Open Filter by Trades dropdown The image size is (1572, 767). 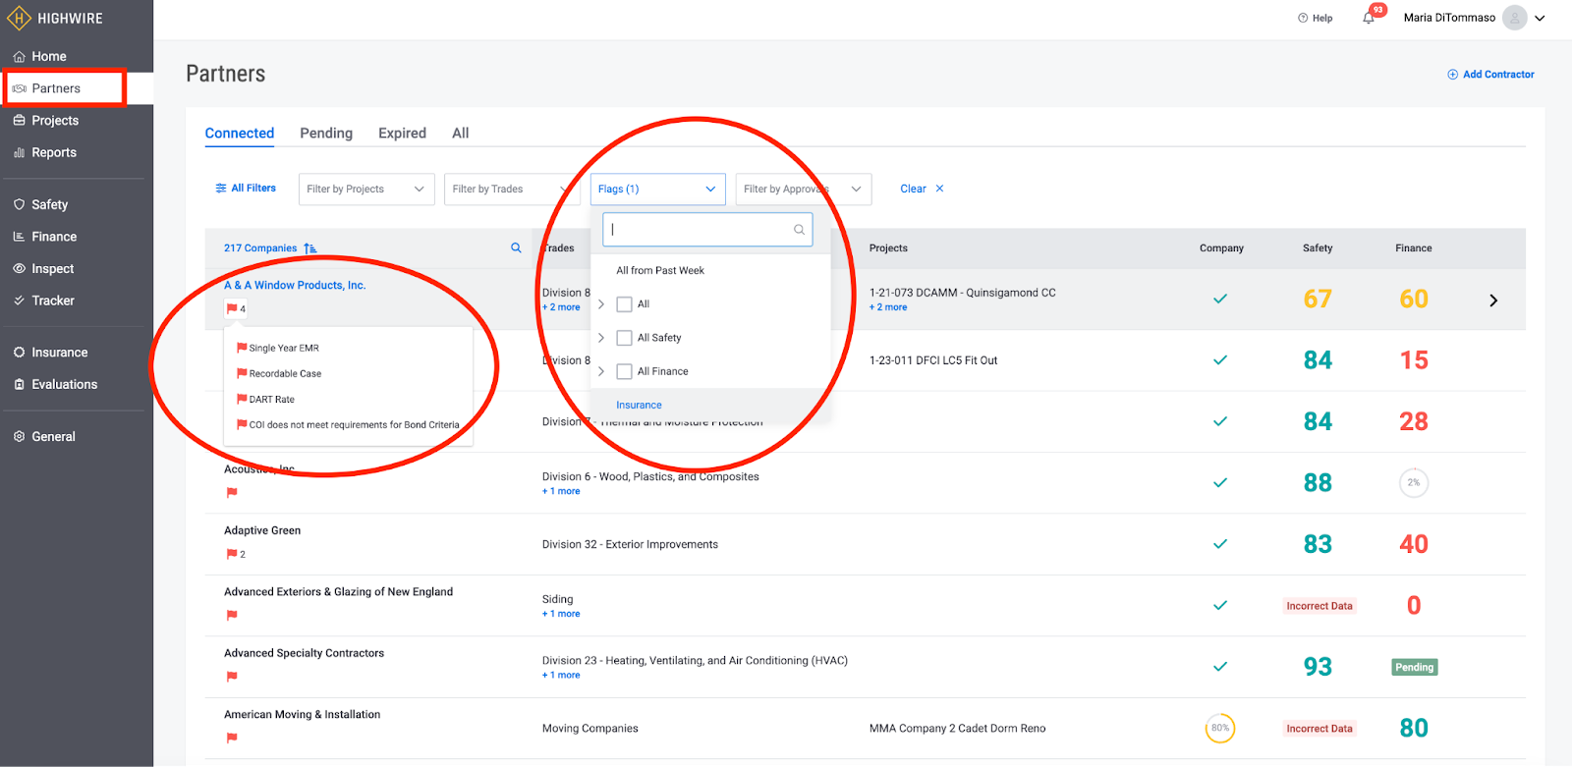tap(512, 190)
